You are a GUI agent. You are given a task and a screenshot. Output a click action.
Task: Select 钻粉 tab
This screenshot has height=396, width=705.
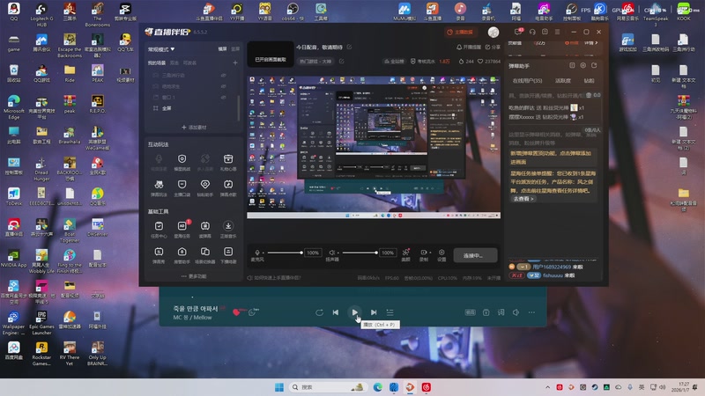[589, 81]
